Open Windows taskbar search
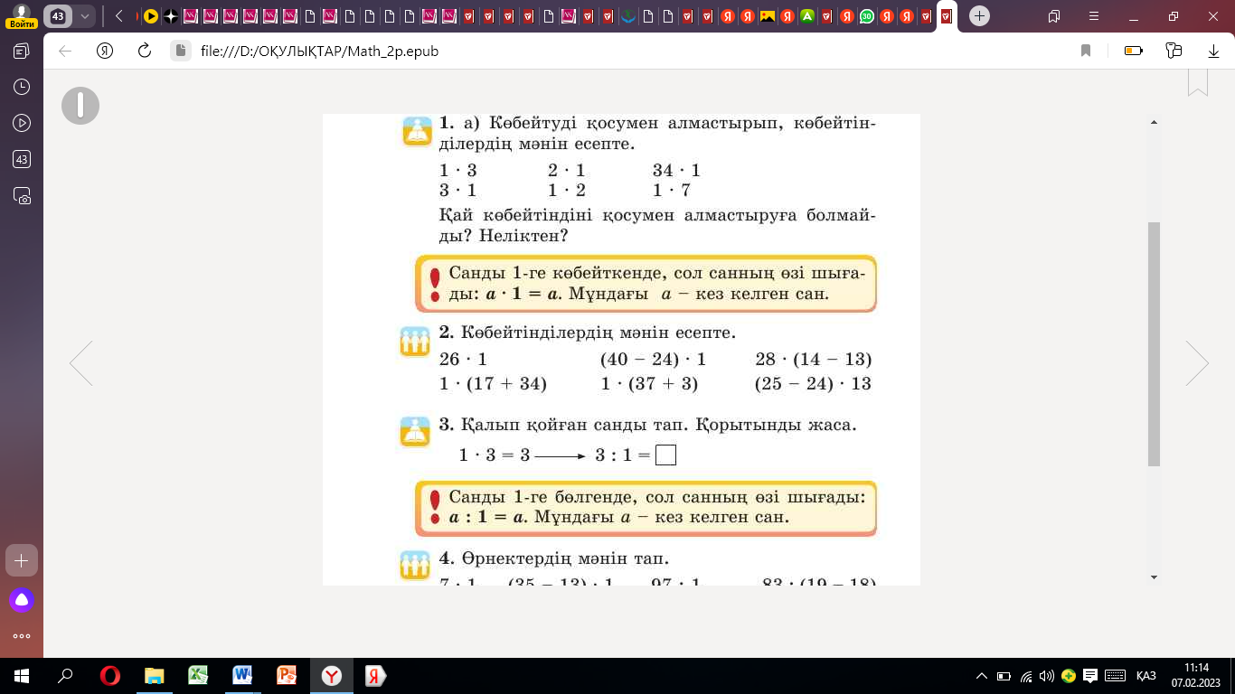1235x694 pixels. (x=65, y=676)
